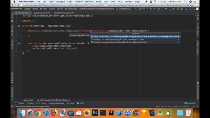Open Chrome from the Dock

tap(38, 113)
